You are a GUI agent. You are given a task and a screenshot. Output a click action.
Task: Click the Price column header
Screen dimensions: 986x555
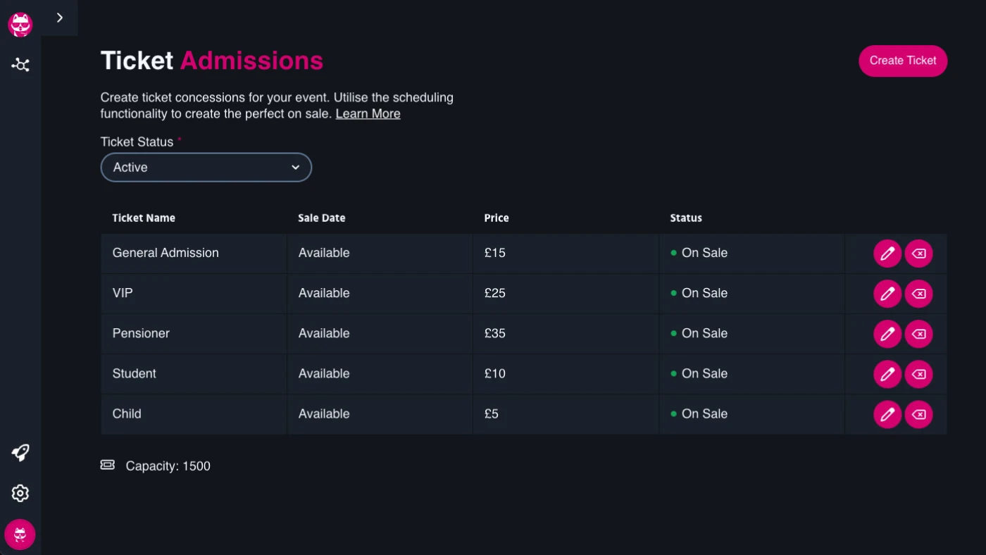[x=497, y=218]
